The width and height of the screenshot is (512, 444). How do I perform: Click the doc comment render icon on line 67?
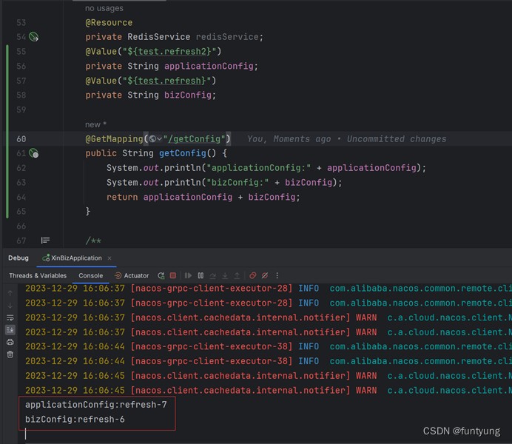(x=45, y=240)
